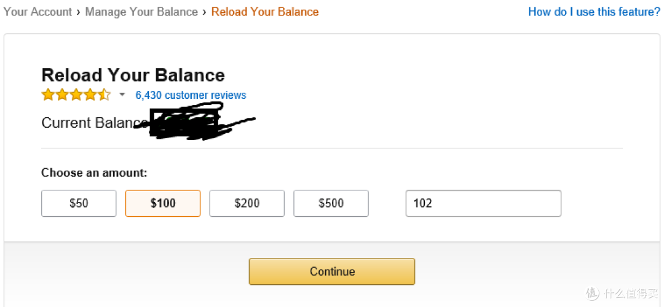This screenshot has width=664, height=307.
Task: Click the bold Reload Your Balance heading
Action: [133, 76]
